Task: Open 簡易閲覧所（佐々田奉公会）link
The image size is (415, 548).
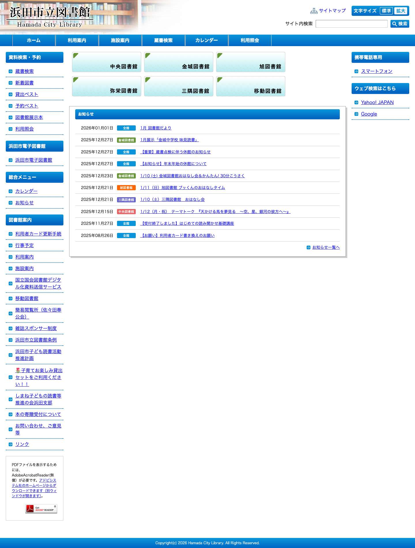Action: [38, 313]
